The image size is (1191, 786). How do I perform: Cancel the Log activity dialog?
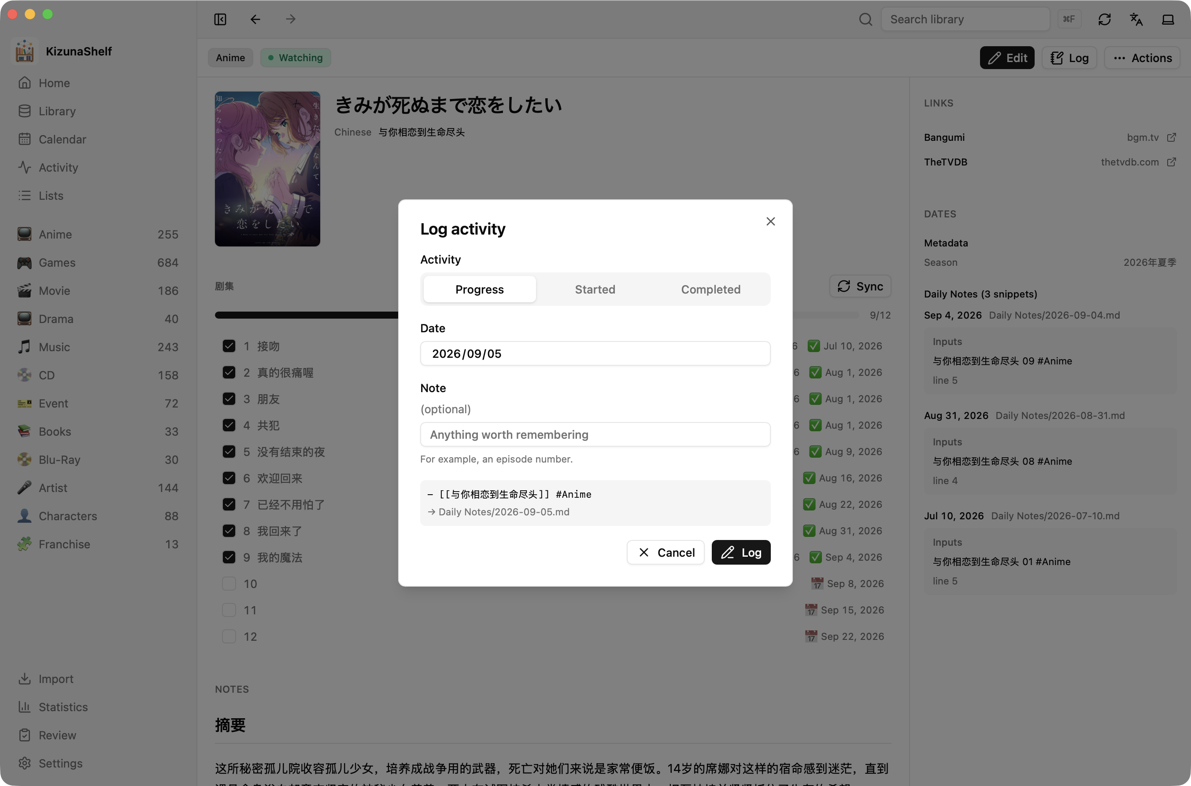pos(666,552)
